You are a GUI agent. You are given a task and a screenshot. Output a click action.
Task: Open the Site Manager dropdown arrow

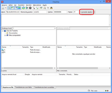5,8
